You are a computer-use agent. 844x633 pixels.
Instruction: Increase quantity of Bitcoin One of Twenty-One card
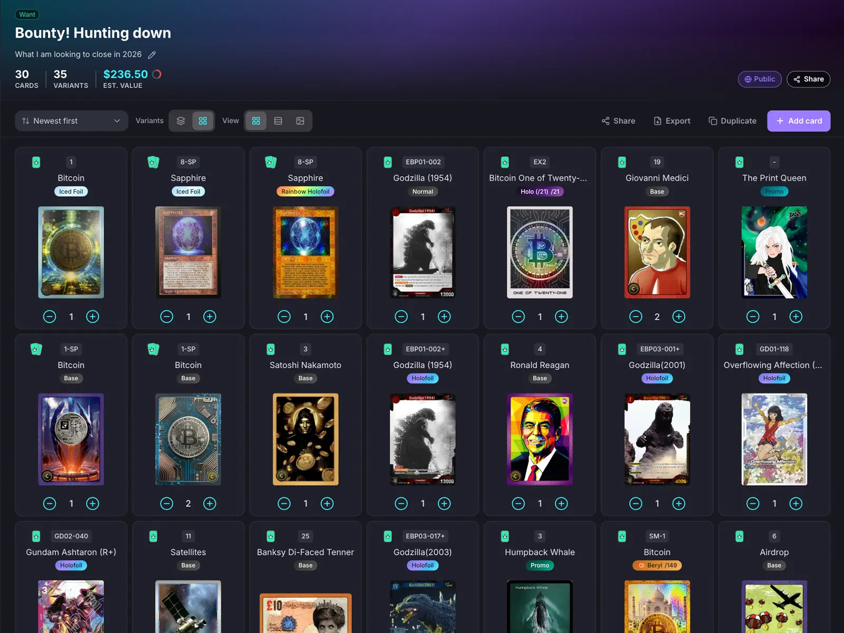click(x=561, y=316)
